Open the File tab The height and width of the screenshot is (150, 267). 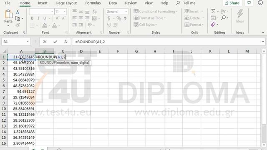pos(8,3)
